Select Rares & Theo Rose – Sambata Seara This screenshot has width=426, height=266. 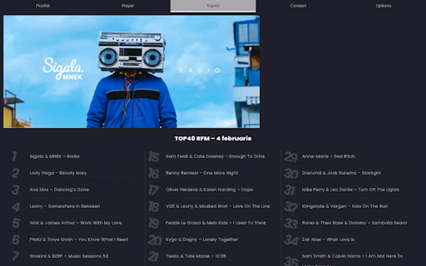(354, 223)
